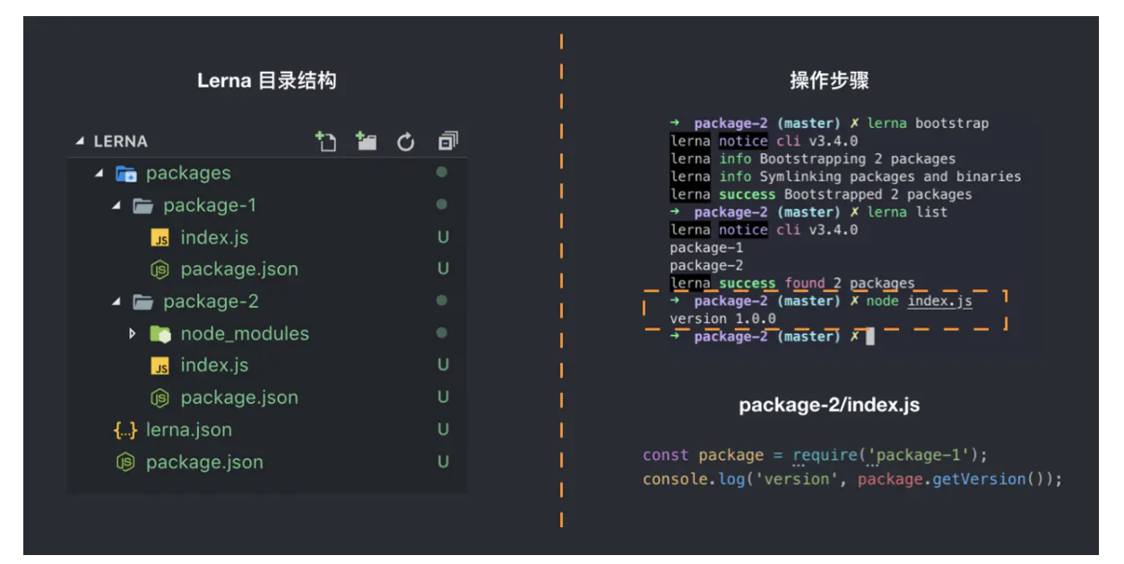Screen dimensions: 1124x564
Task: Click the JS icon of index.js in package-1
Action: 160,238
